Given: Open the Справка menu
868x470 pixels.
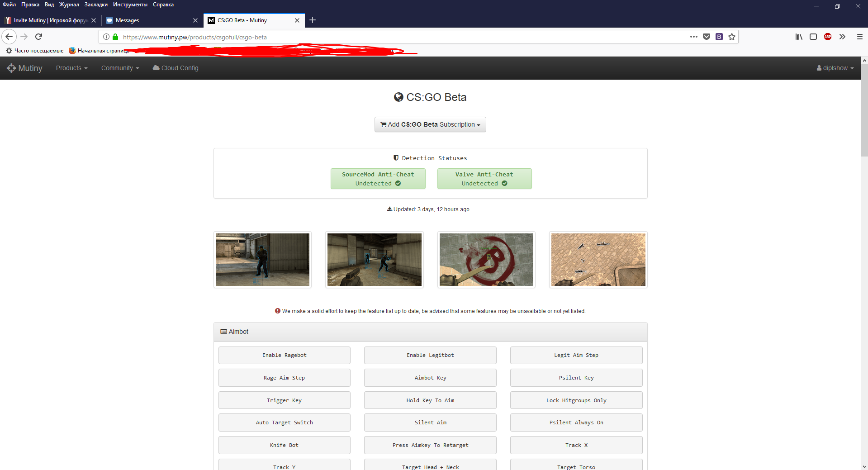Looking at the screenshot, I should coord(163,5).
